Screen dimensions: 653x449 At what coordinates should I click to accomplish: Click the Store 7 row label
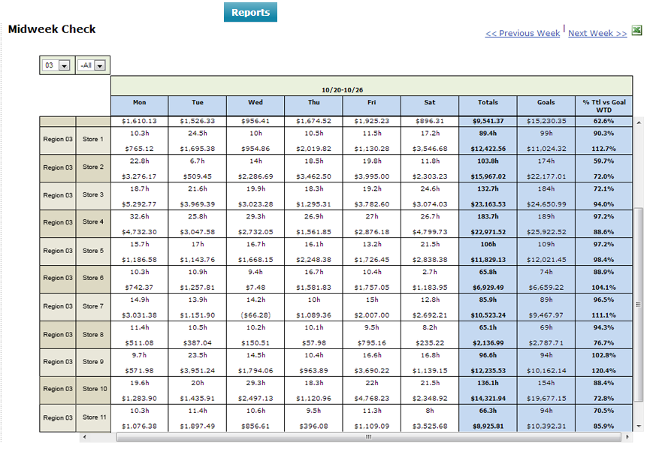coord(93,306)
